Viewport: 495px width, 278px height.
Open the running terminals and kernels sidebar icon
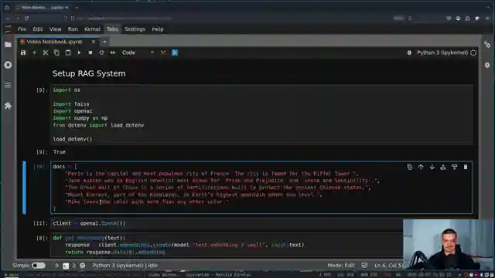(8, 65)
